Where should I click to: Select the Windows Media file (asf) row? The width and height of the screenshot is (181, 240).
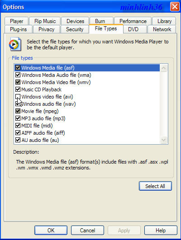point(87,68)
